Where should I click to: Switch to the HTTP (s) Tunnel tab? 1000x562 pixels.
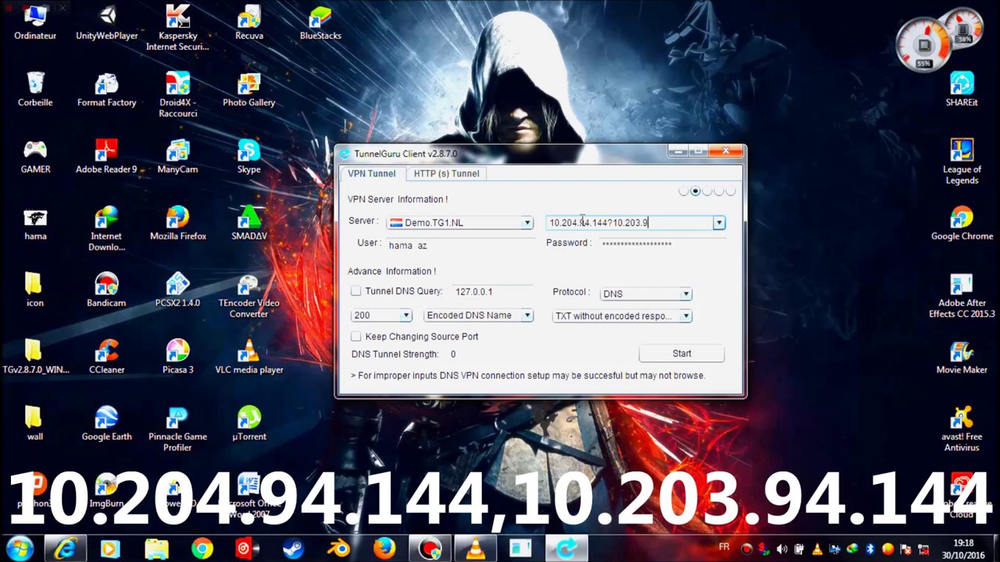tap(447, 173)
